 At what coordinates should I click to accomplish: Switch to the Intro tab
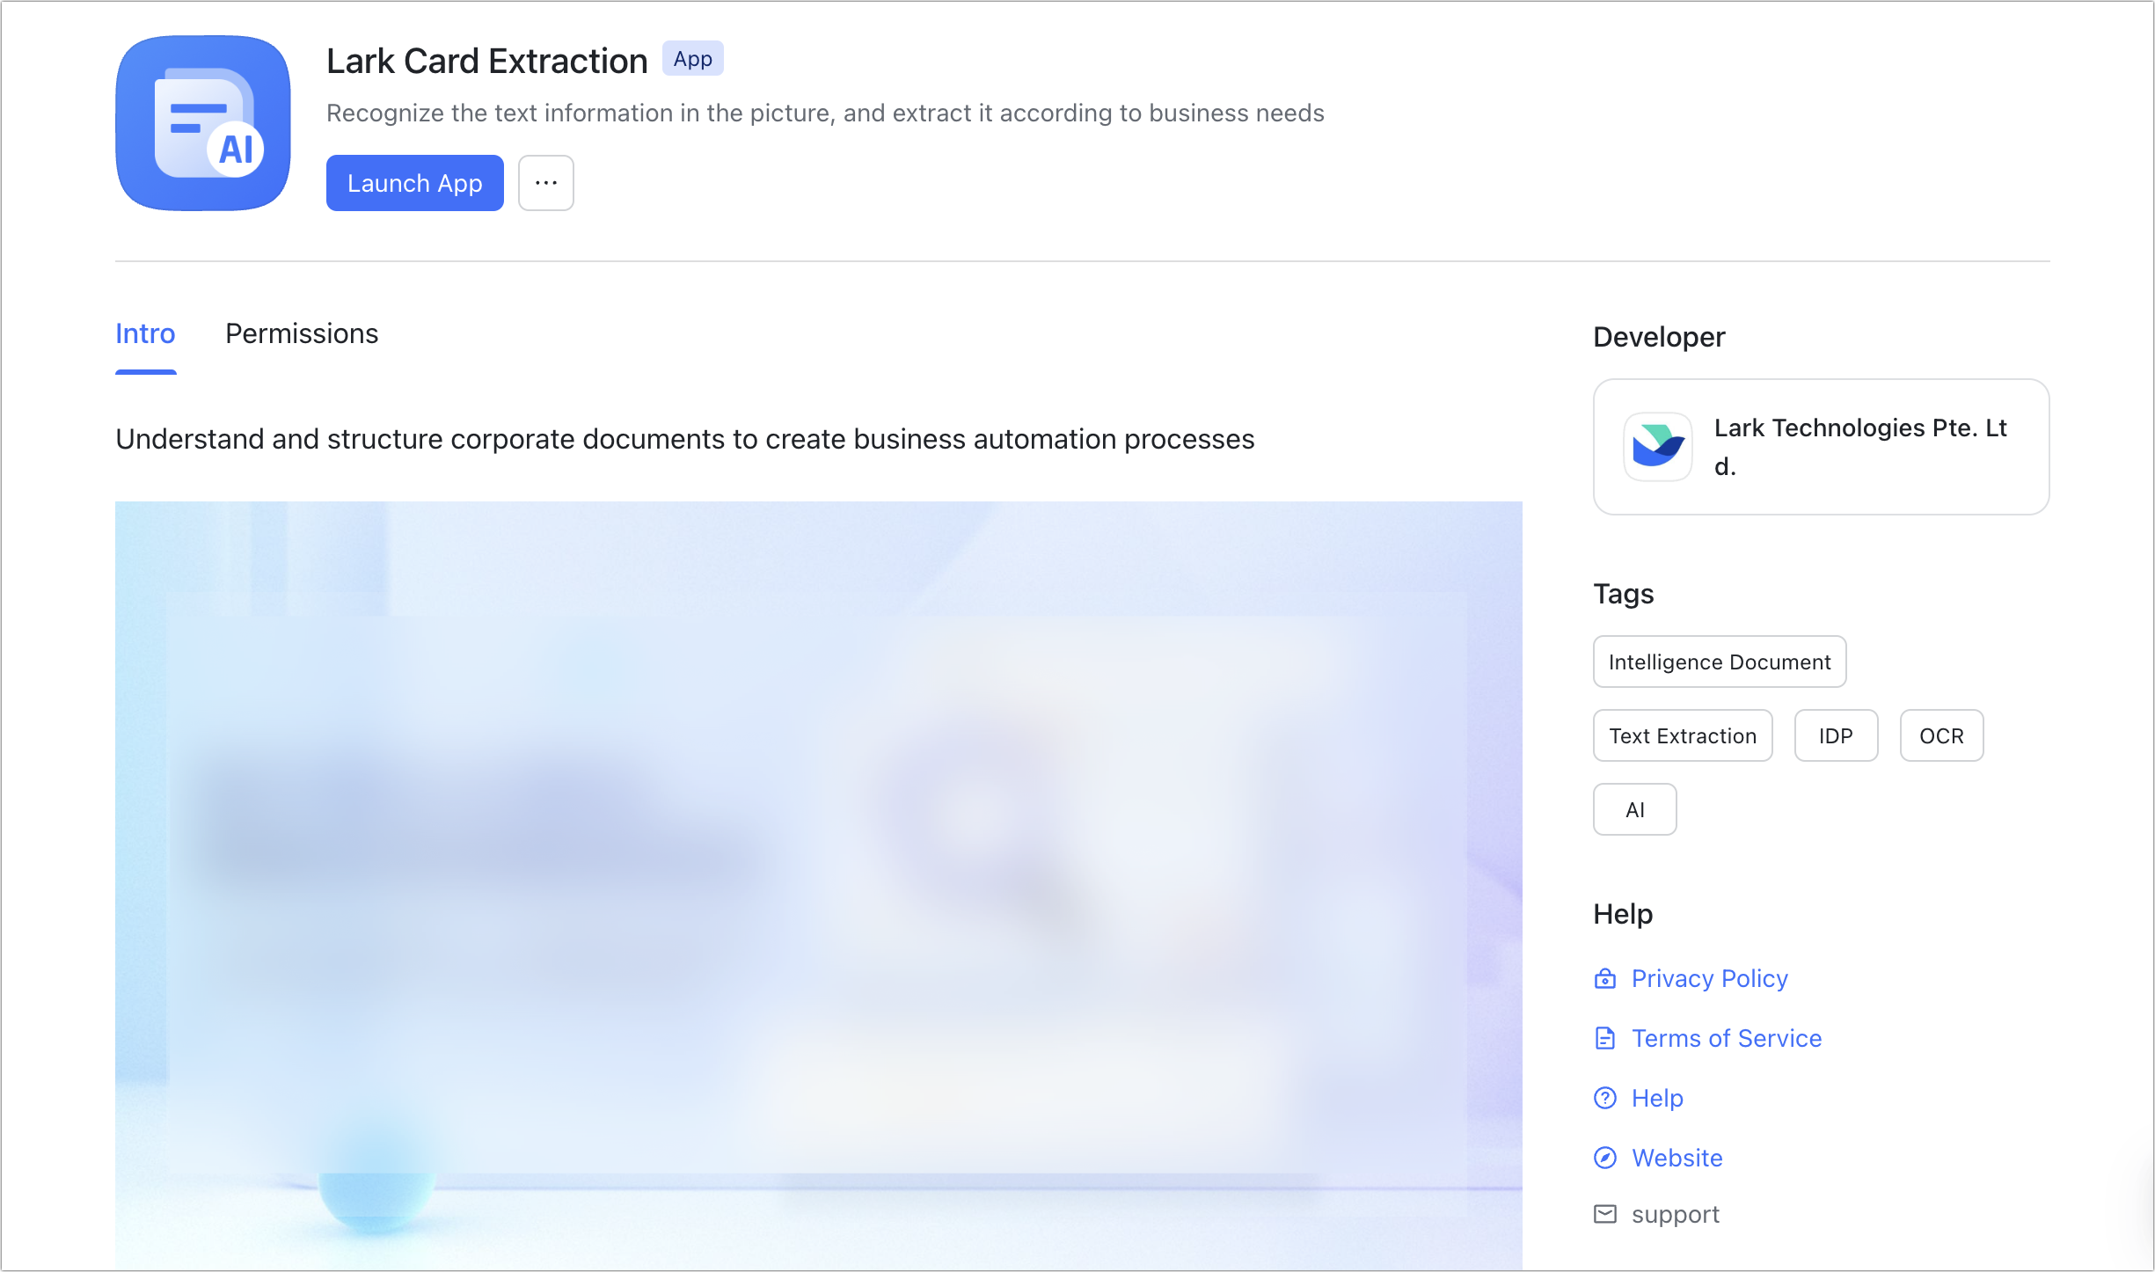(x=145, y=333)
